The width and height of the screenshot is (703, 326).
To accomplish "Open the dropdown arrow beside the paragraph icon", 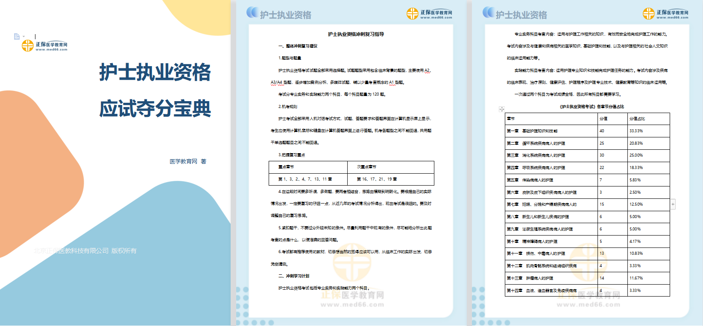I will pyautogui.click(x=23, y=37).
